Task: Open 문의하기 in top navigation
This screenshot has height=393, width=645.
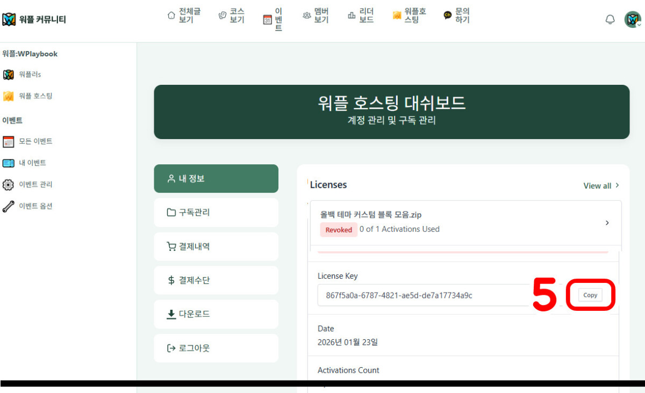Action: (x=456, y=16)
